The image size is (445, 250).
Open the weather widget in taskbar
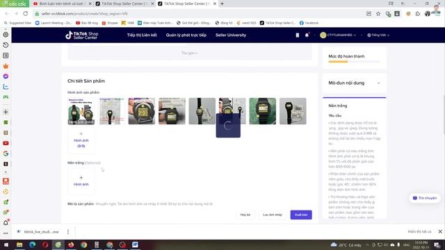tap(346, 244)
